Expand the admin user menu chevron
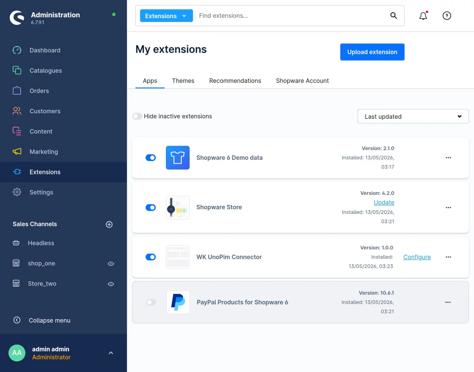 coord(111,353)
